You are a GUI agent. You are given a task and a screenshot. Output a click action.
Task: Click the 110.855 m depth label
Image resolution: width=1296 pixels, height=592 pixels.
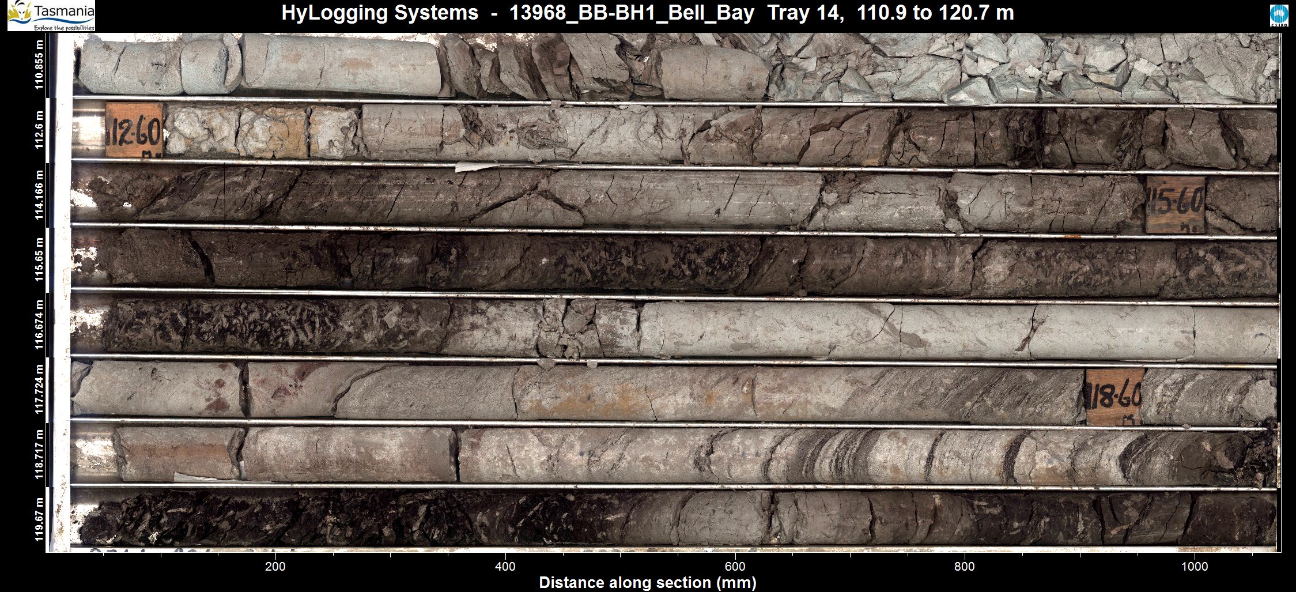click(x=39, y=64)
